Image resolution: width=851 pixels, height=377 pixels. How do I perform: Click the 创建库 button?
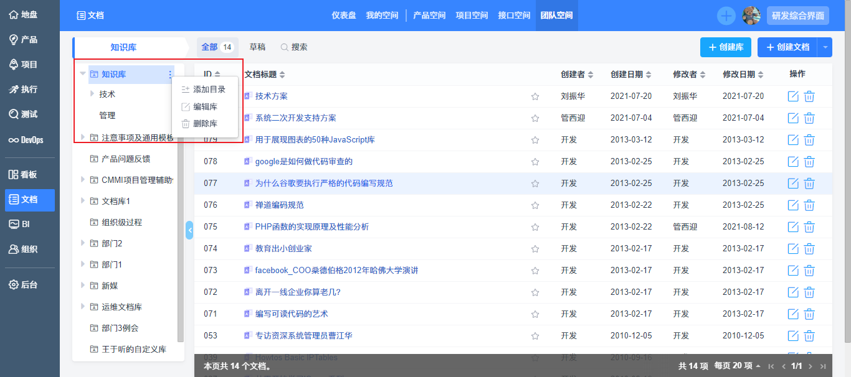(725, 47)
